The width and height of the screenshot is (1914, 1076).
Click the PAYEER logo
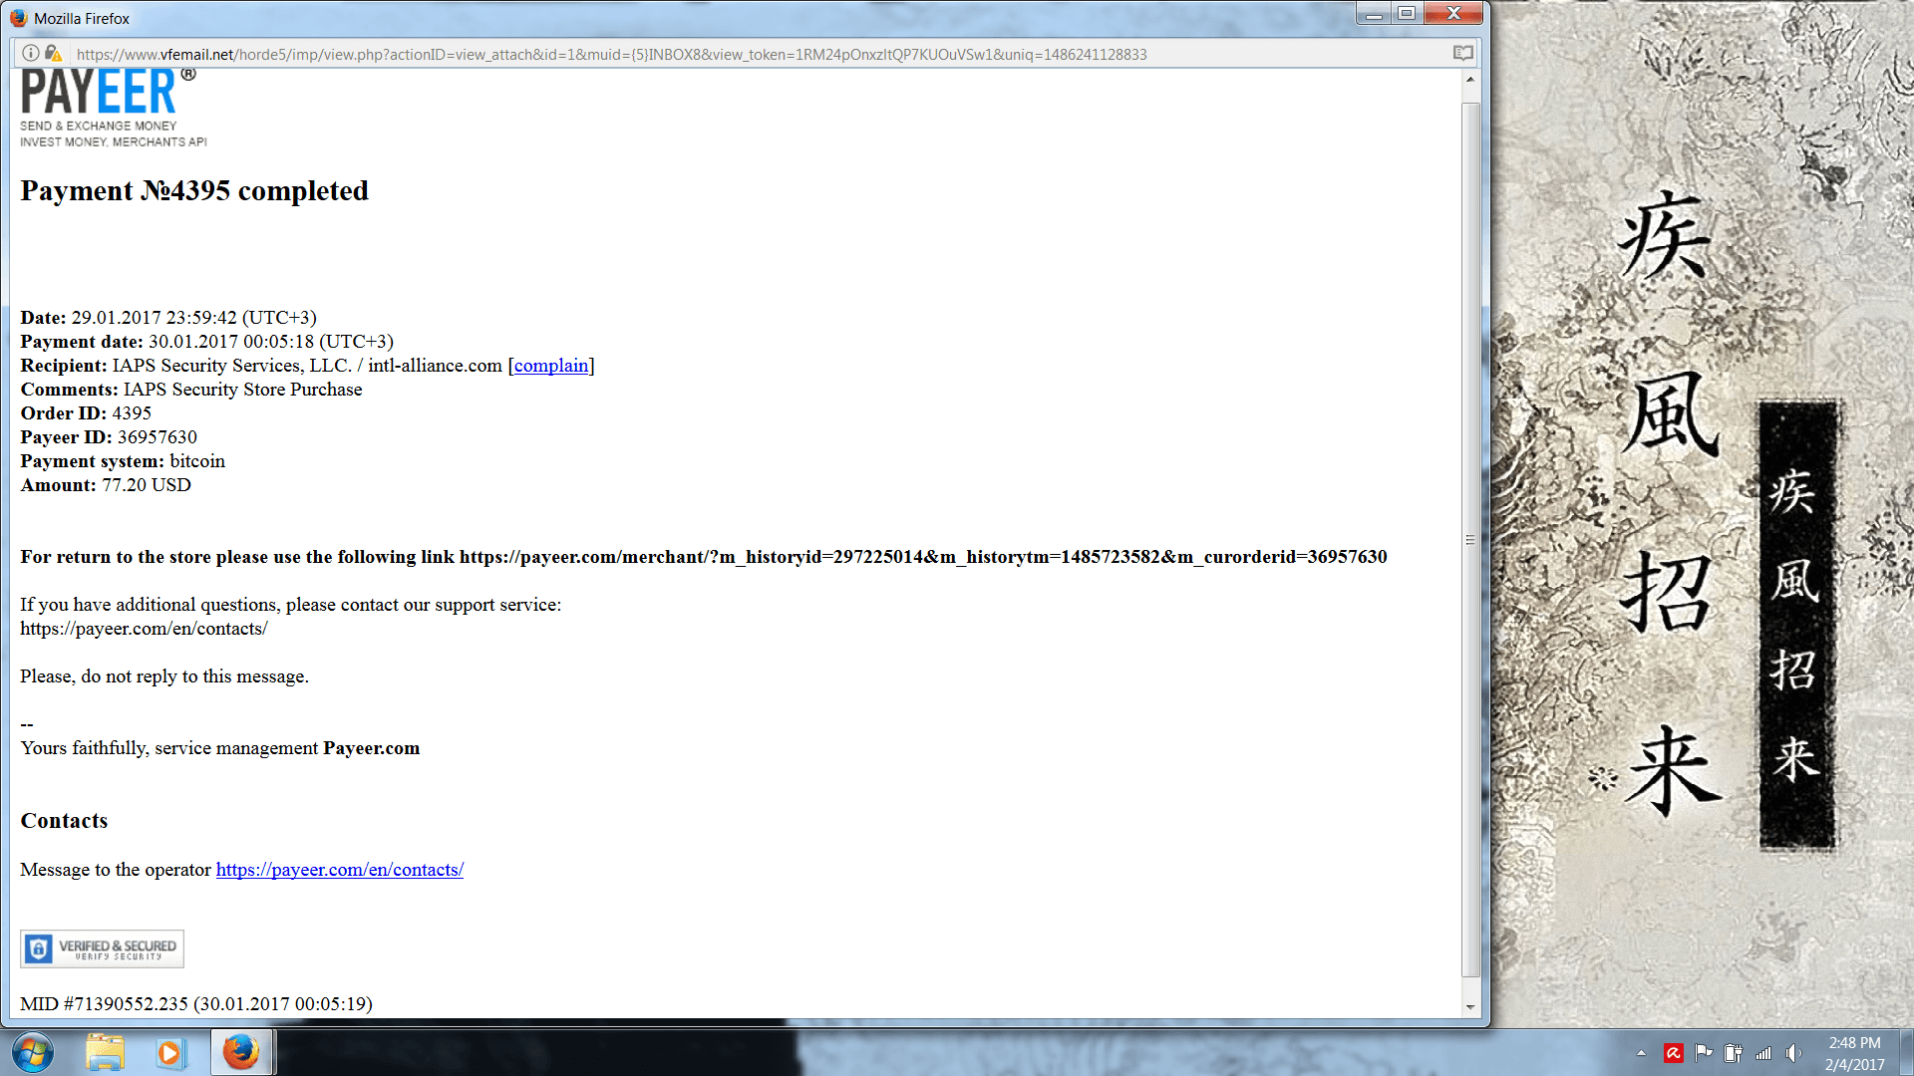[113, 108]
